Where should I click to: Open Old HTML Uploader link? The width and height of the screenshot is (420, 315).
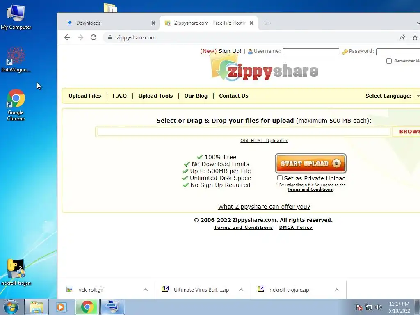[264, 140]
